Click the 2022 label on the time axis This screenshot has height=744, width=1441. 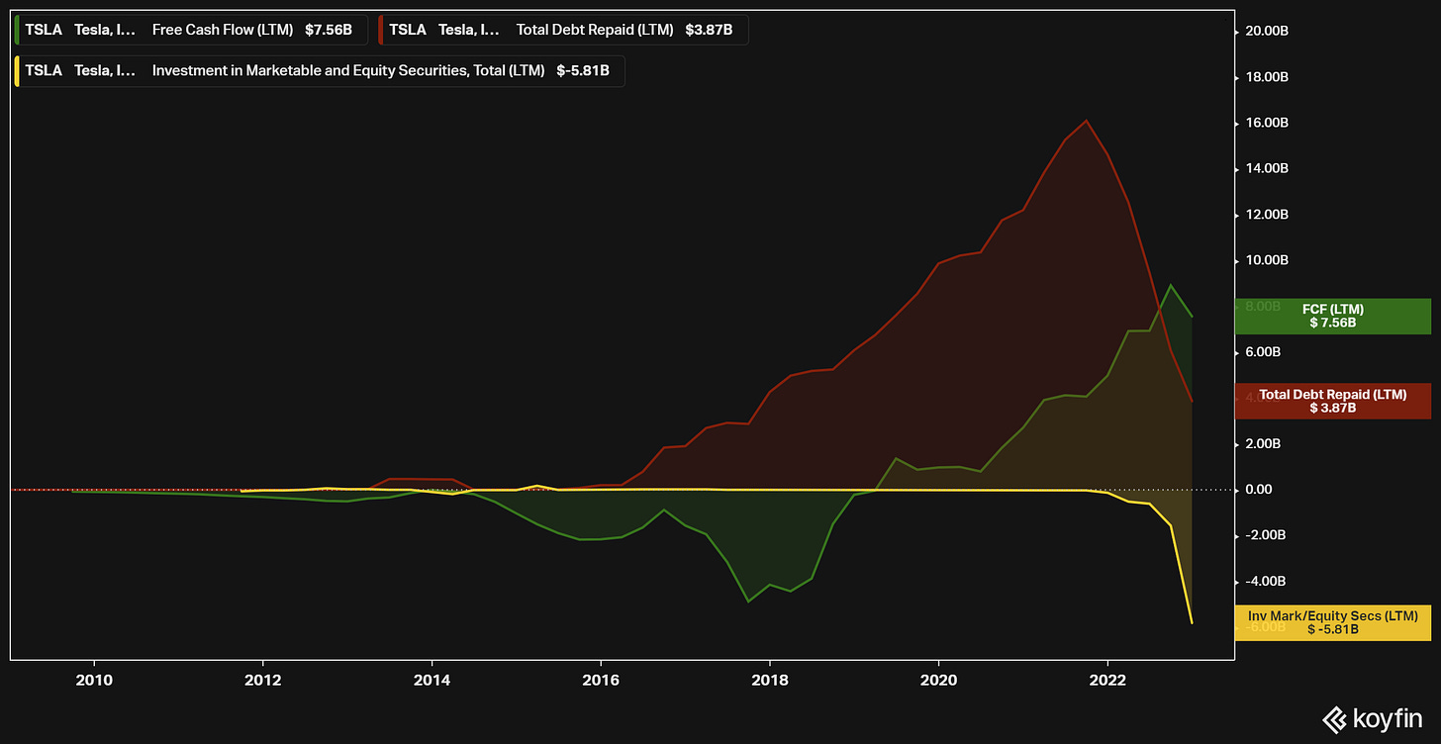tap(1107, 680)
